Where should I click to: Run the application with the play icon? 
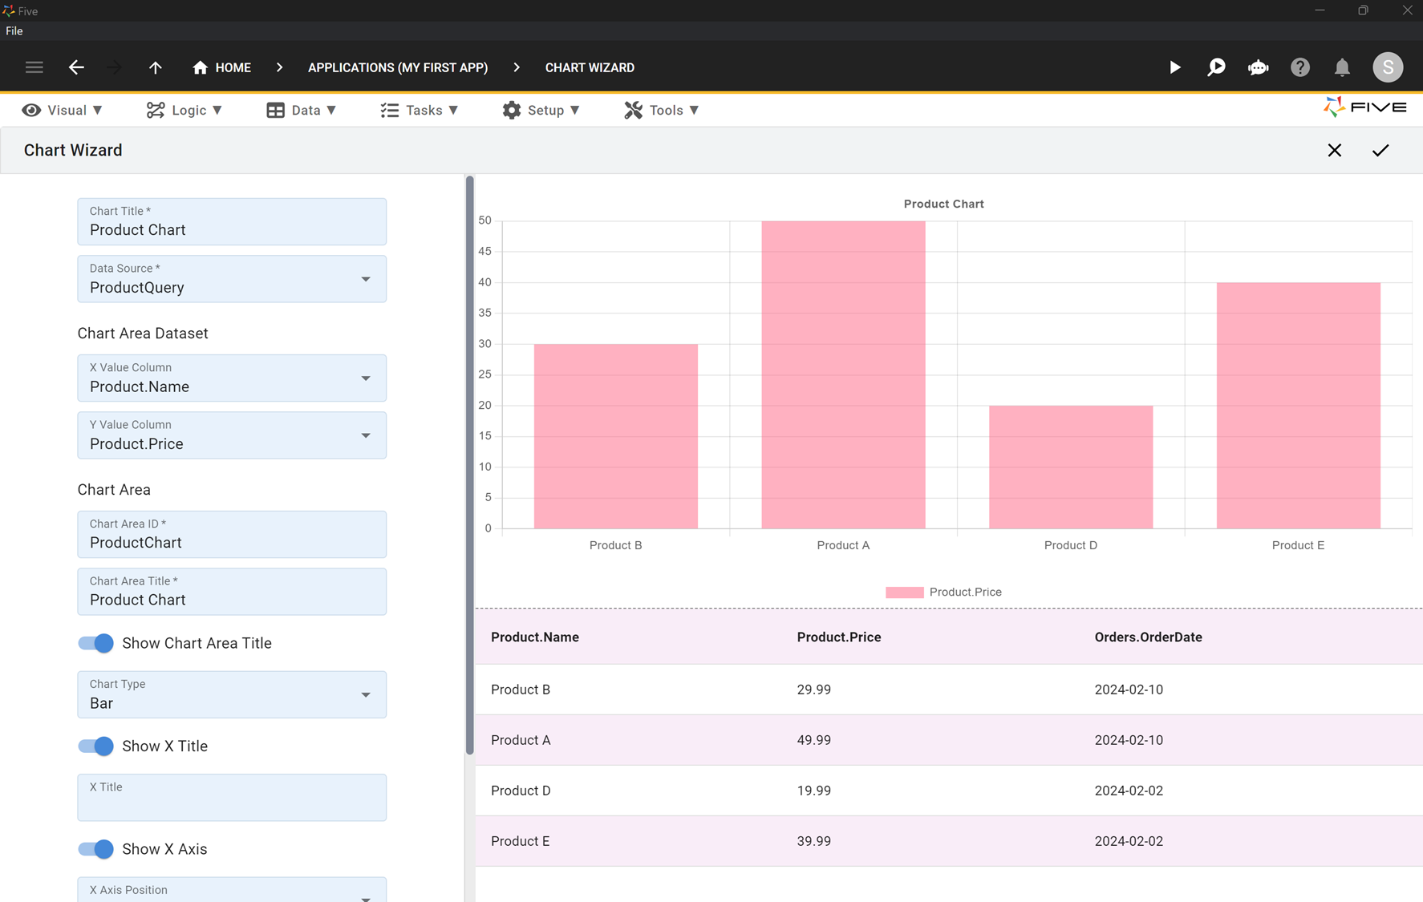(1174, 67)
